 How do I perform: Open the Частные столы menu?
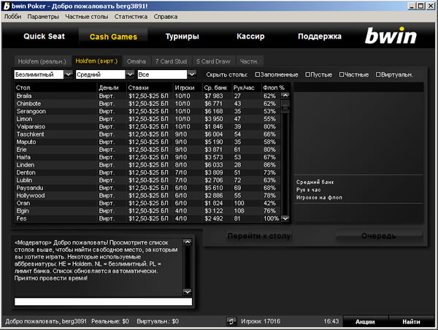point(87,17)
